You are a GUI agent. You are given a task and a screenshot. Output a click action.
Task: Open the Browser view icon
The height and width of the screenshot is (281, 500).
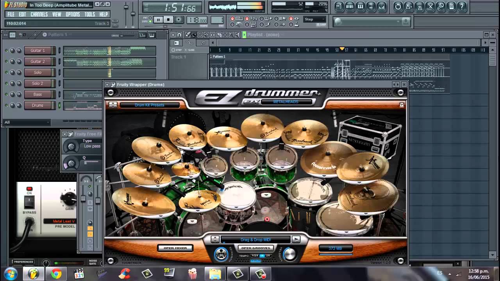[371, 6]
